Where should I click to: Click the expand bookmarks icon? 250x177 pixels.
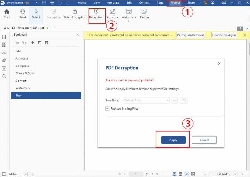17,42
